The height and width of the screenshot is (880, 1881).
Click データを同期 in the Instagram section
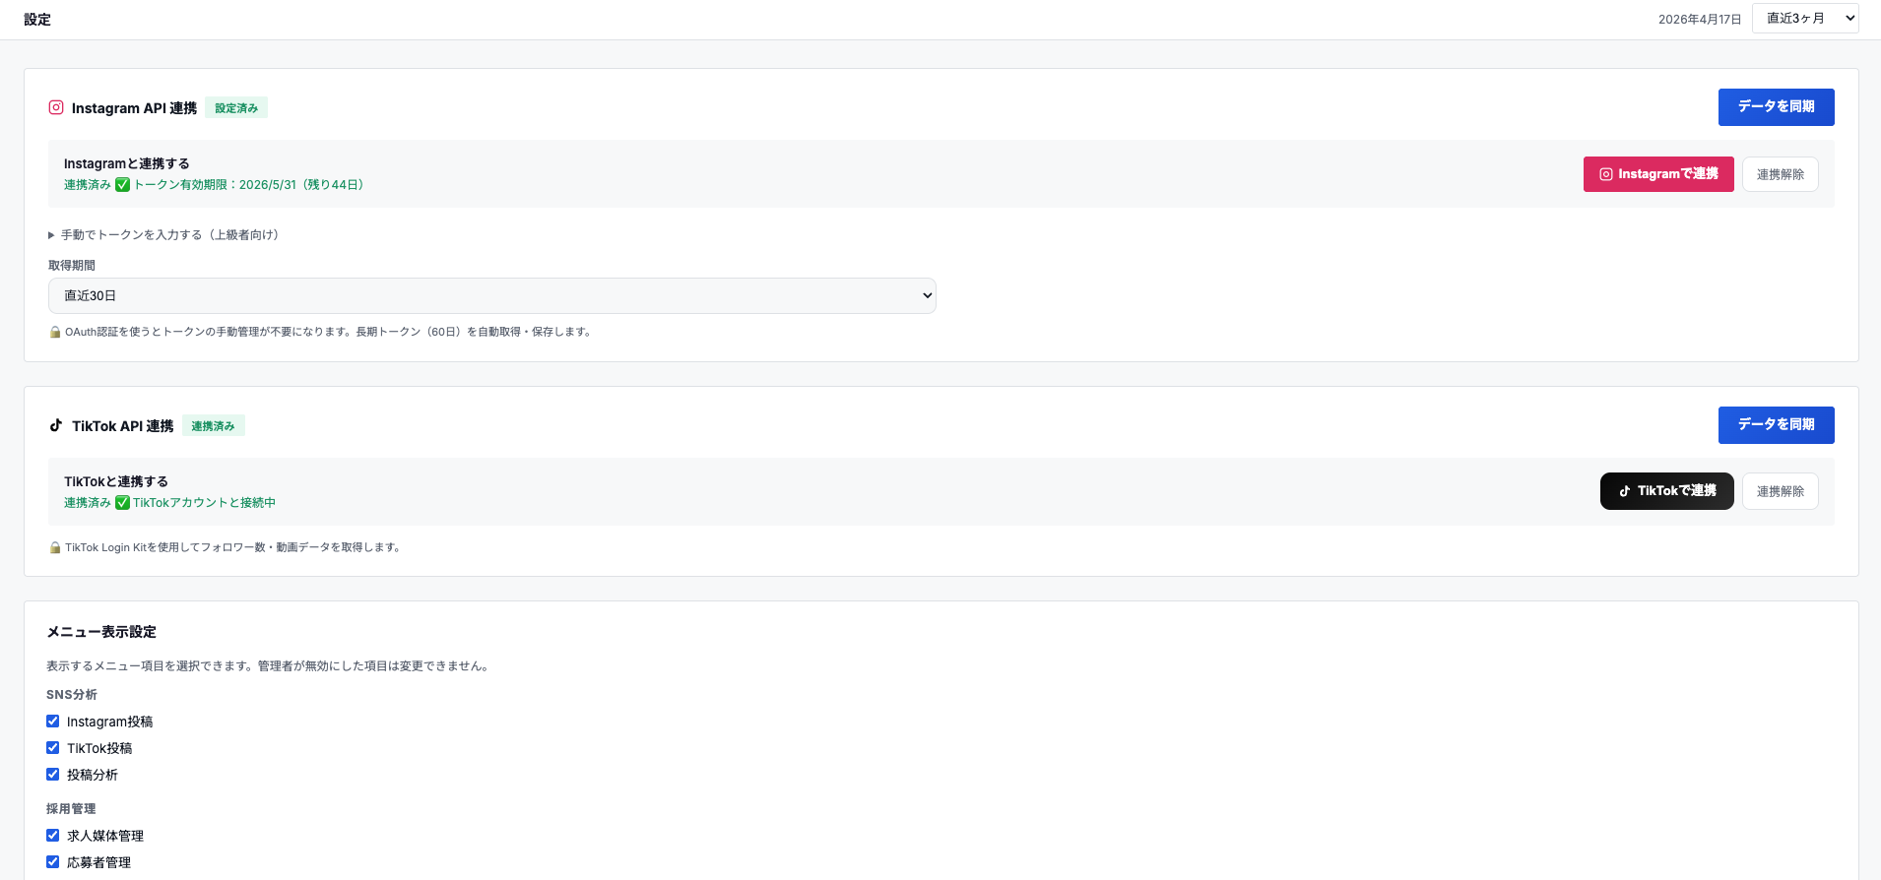coord(1776,107)
